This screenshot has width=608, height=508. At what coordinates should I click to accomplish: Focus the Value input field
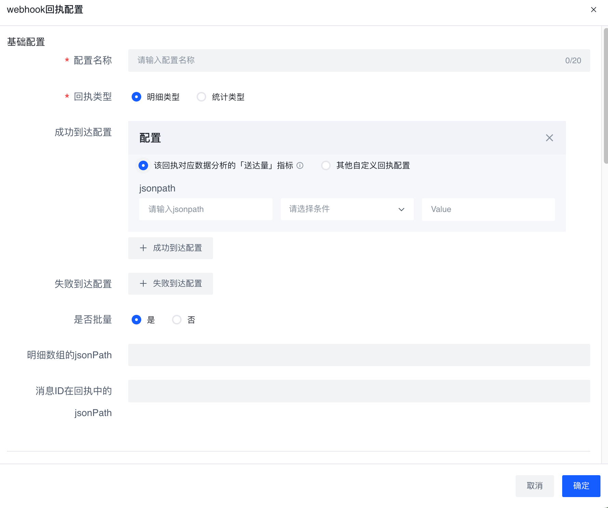click(x=488, y=209)
